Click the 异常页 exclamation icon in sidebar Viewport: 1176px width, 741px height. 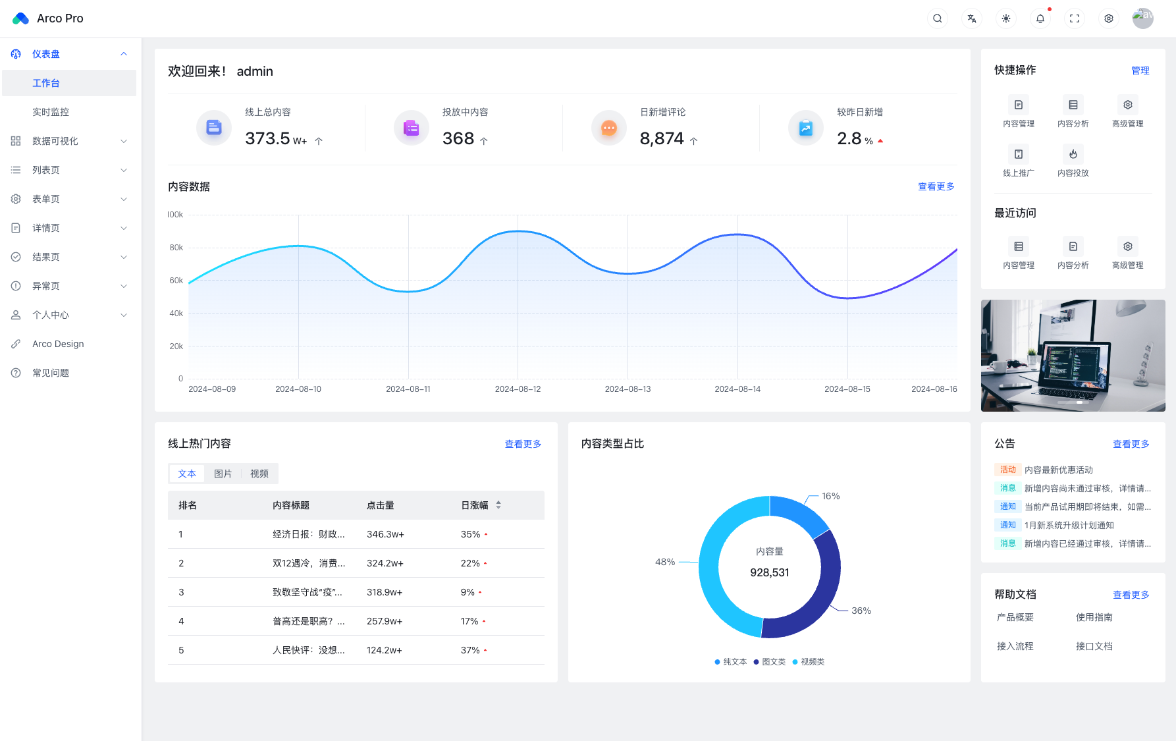coord(16,286)
